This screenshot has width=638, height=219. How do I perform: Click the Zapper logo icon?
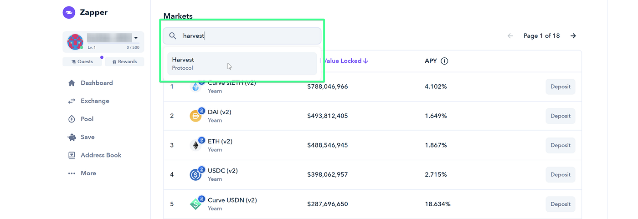(x=69, y=12)
